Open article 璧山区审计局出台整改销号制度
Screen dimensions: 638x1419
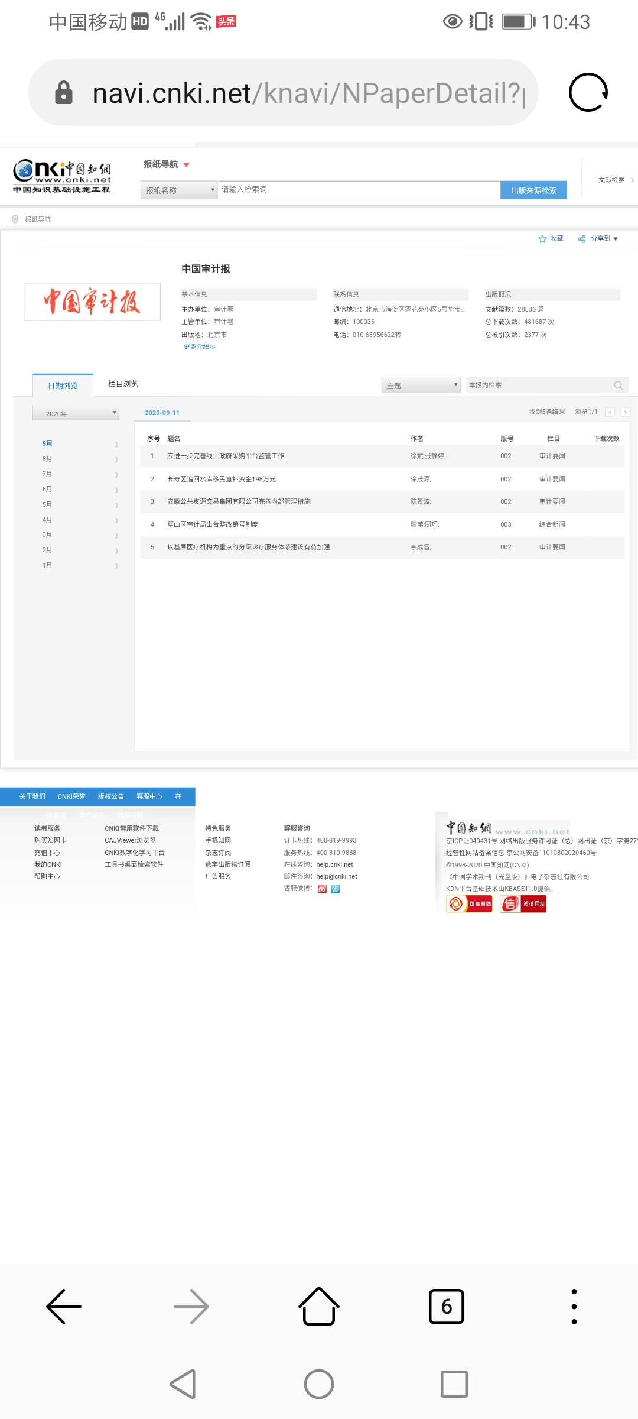(213, 524)
